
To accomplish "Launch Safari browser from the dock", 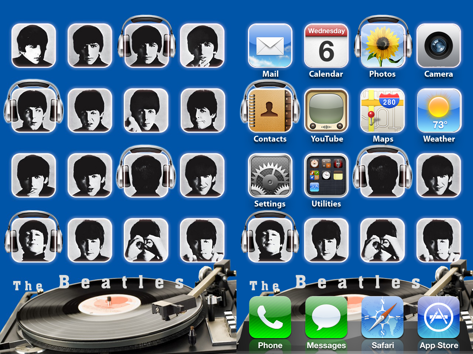I will [x=382, y=317].
